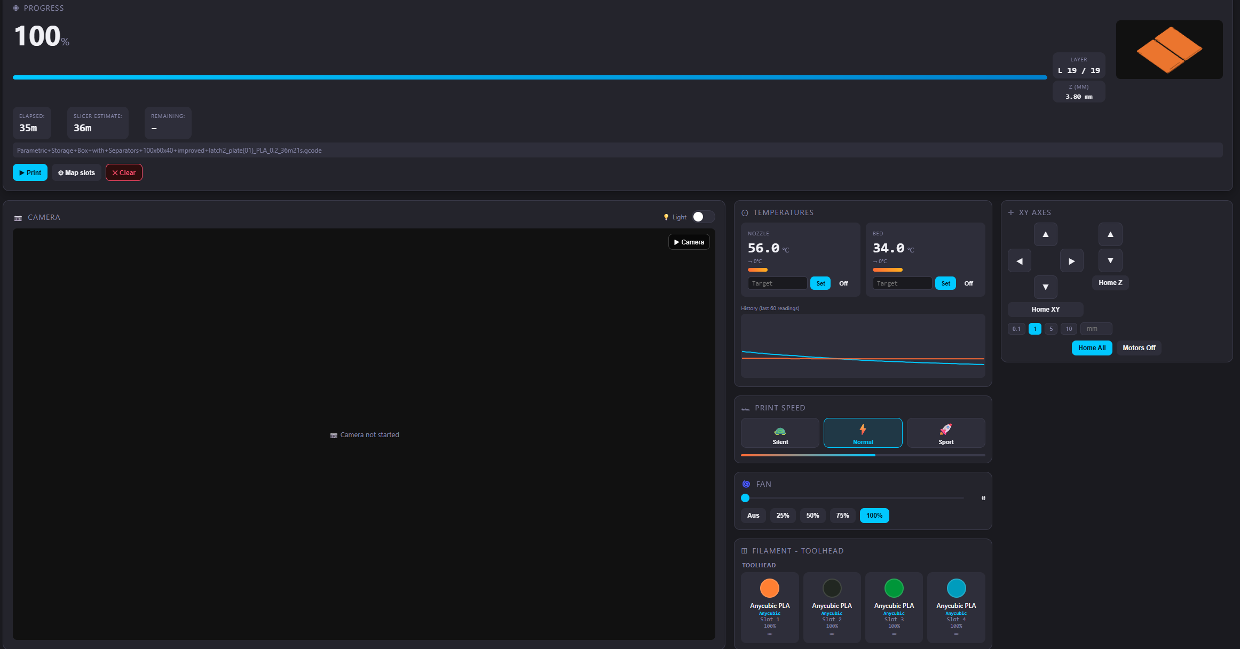1240x649 pixels.
Task: Focus the bed Target temperature field
Action: [902, 283]
